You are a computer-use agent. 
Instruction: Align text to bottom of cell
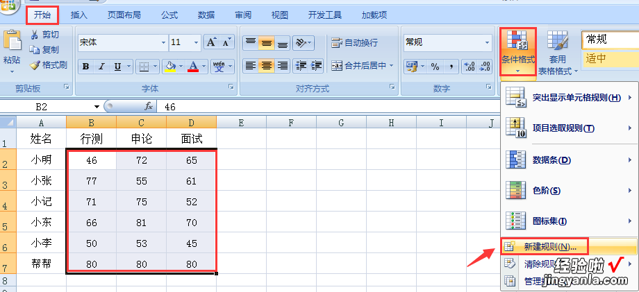coord(283,42)
